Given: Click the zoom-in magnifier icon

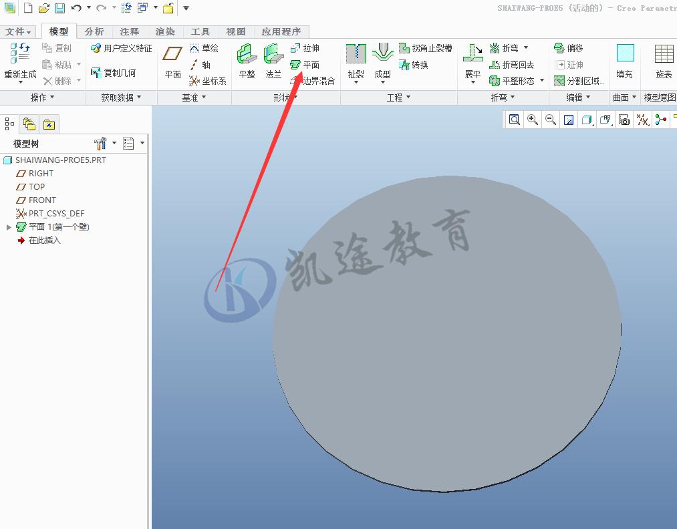Looking at the screenshot, I should [x=533, y=120].
